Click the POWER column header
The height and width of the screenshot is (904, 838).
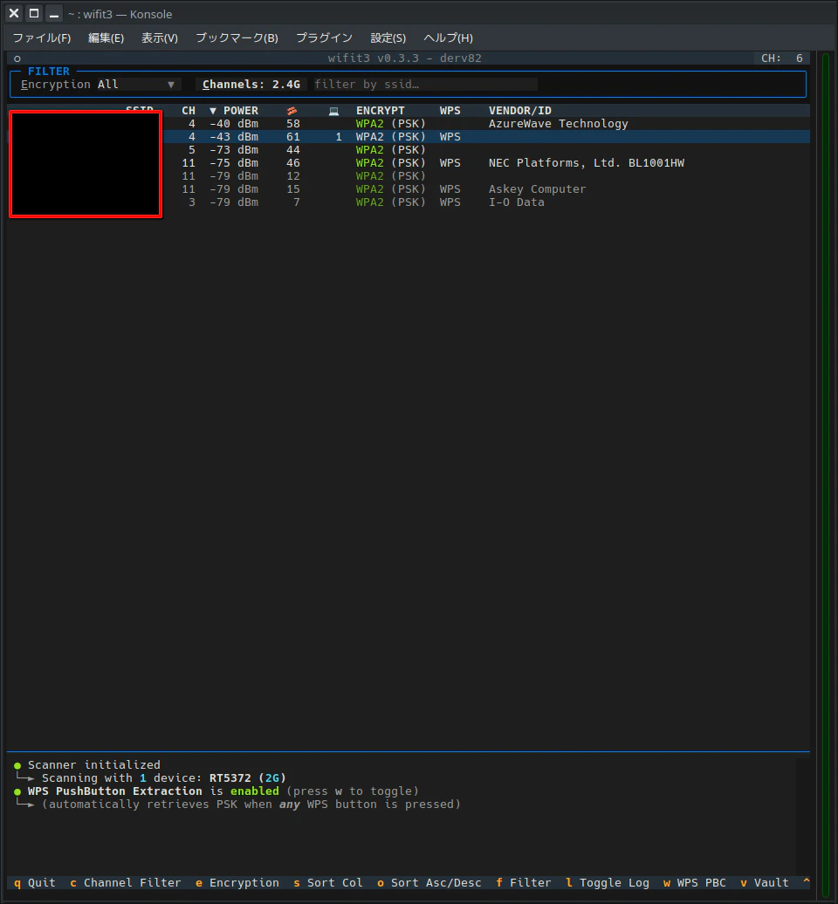click(x=241, y=111)
